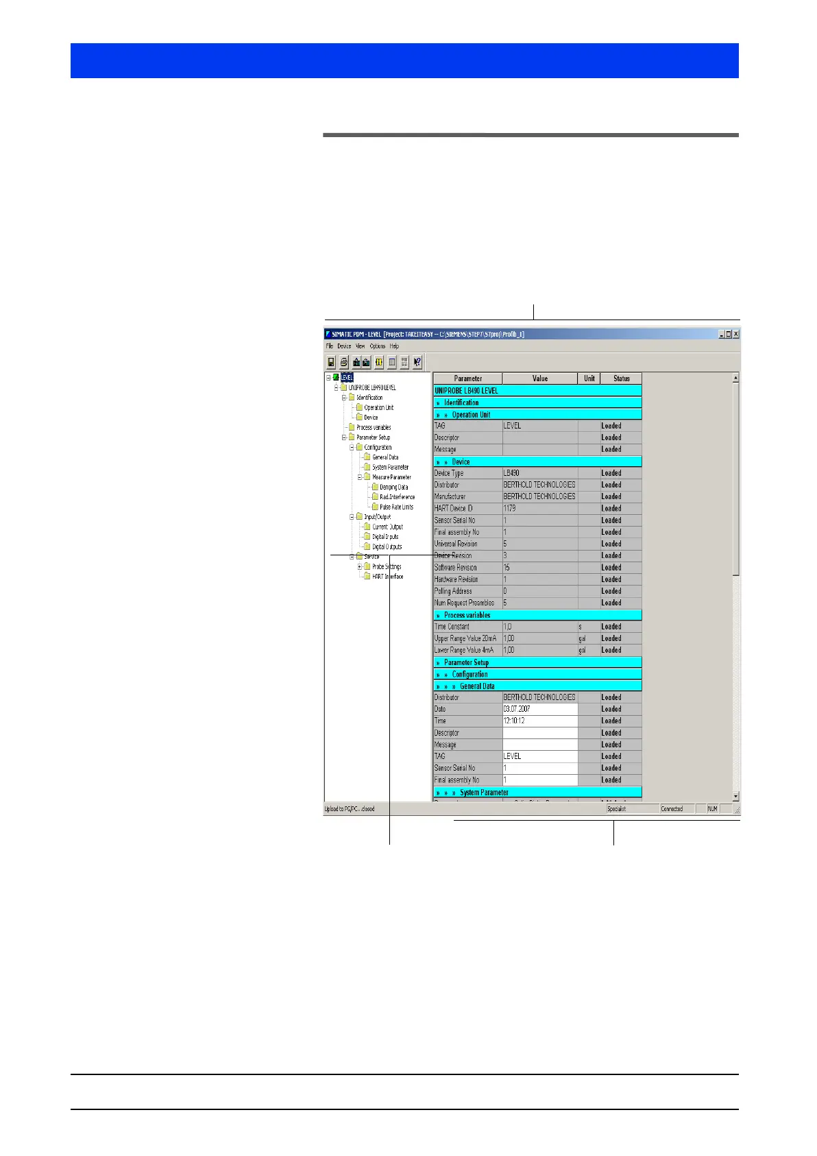Click the context help arrow-question icon
Screen dimensions: 817x1156
pyautogui.click(x=417, y=362)
